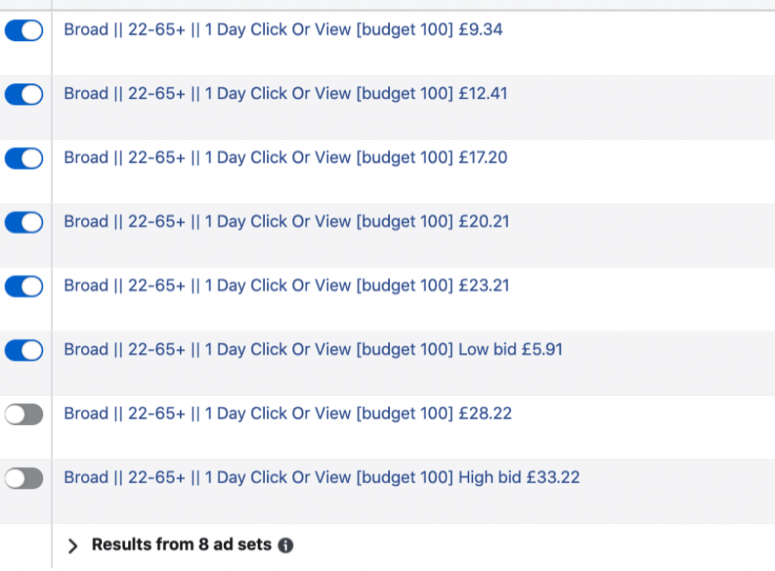Turn on the High bid £33.22 ad set
The image size is (775, 571).
point(24,478)
